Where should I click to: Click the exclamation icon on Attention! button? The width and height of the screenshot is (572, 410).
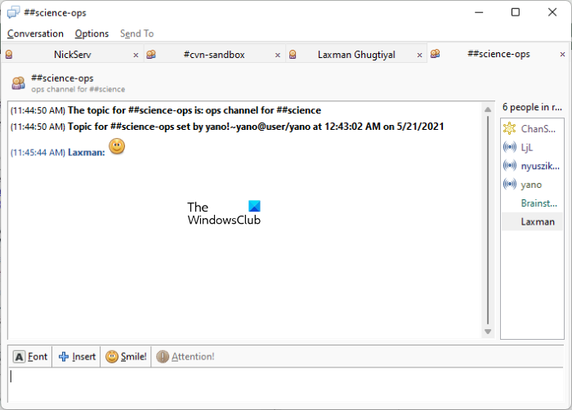(163, 356)
